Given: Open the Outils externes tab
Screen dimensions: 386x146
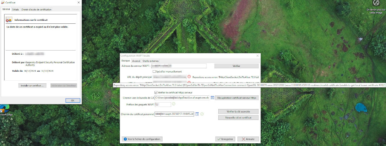Looking at the screenshot, I should (151, 61).
